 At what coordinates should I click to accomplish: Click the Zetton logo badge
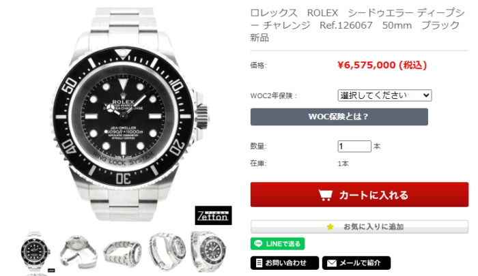click(213, 215)
